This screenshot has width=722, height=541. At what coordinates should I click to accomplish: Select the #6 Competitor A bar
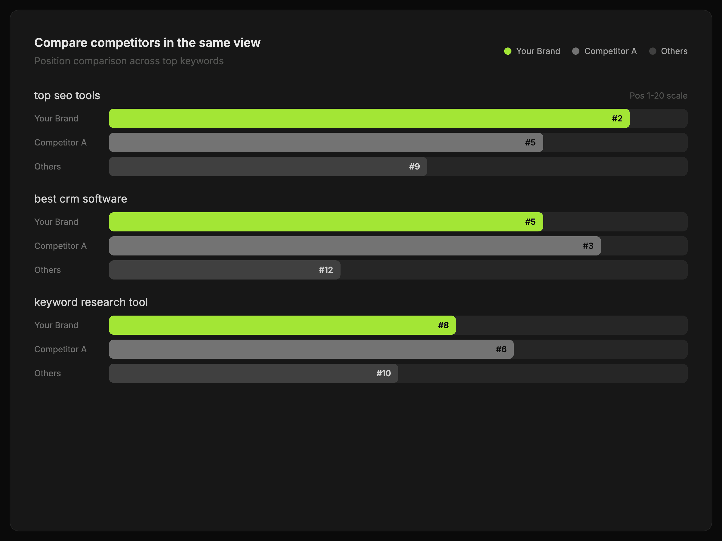[311, 349]
